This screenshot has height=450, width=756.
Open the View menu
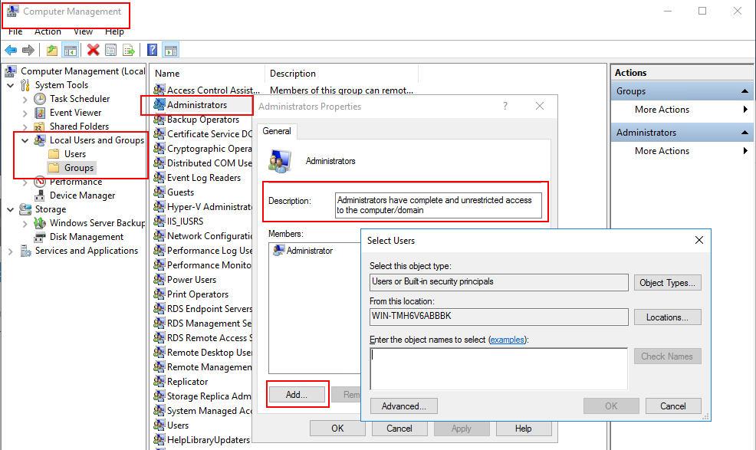point(83,31)
